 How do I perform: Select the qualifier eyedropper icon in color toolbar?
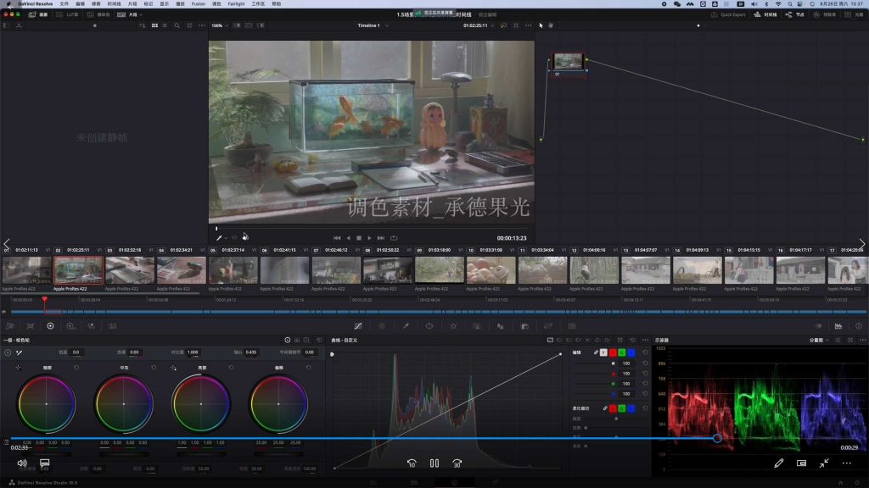(406, 325)
